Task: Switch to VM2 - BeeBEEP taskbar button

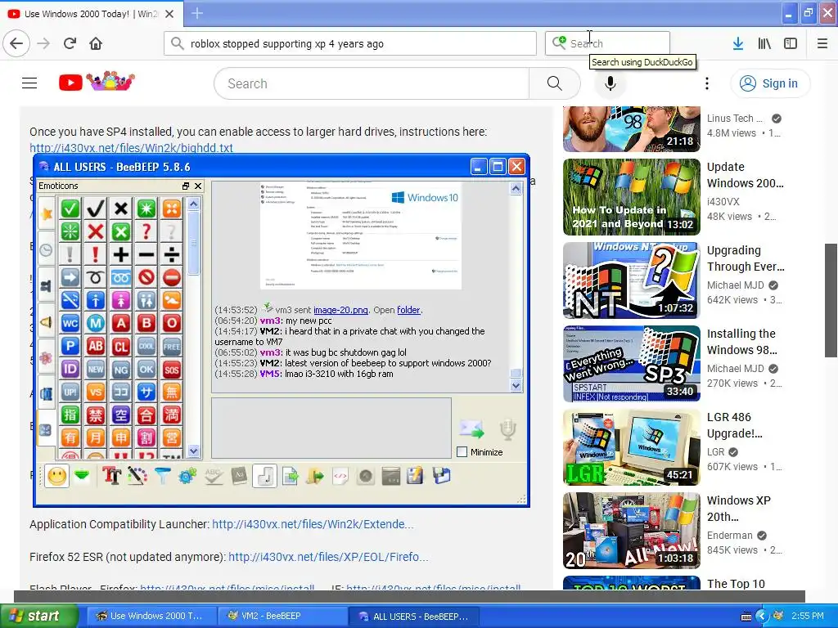Action: click(x=282, y=616)
